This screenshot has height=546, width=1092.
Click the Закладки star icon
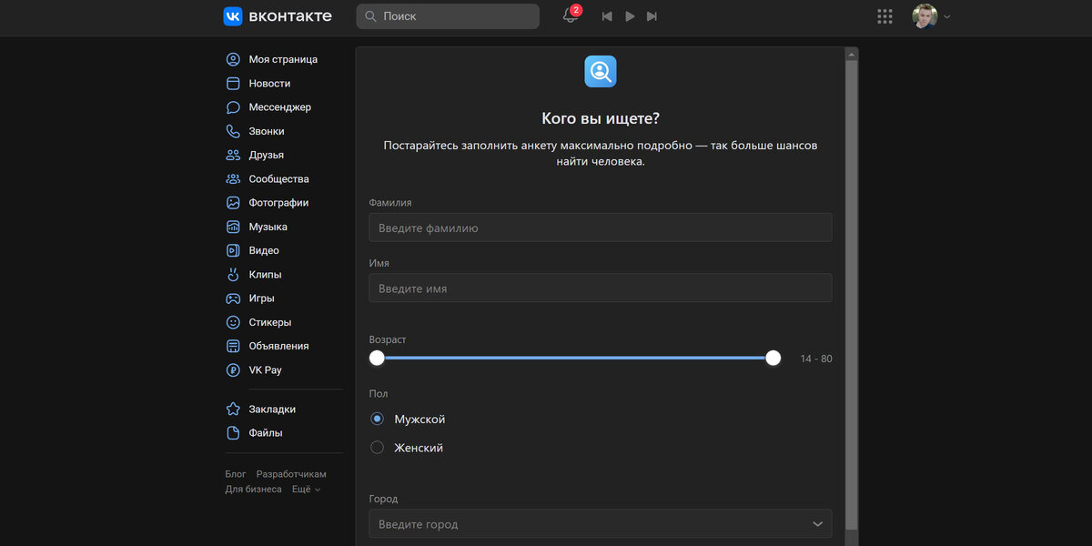pos(233,409)
